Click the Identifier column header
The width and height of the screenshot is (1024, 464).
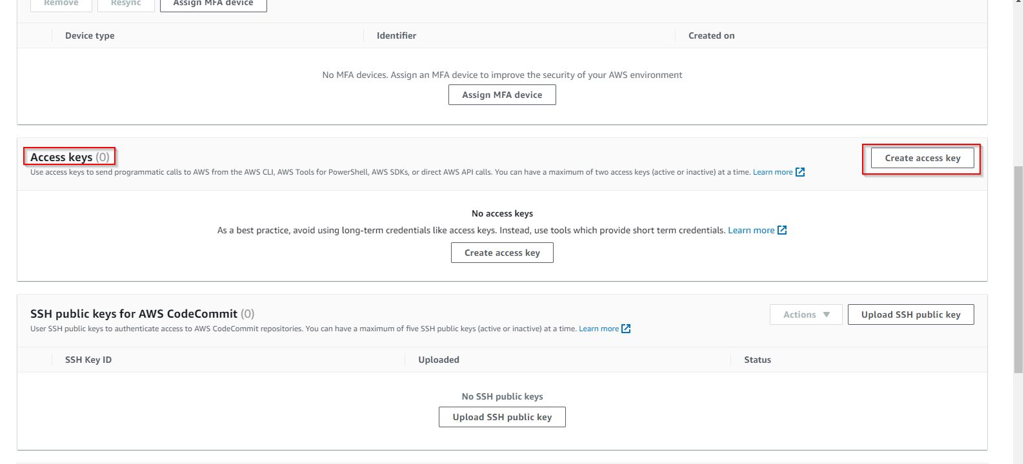click(396, 35)
